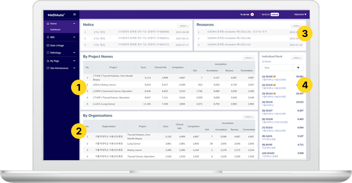Click rank entry [10] GH102
Viewport: 352px width, 183px height.
tap(283, 154)
